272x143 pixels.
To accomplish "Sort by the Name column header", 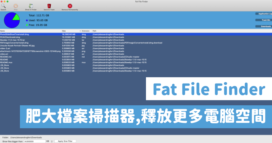I will 31,31.
